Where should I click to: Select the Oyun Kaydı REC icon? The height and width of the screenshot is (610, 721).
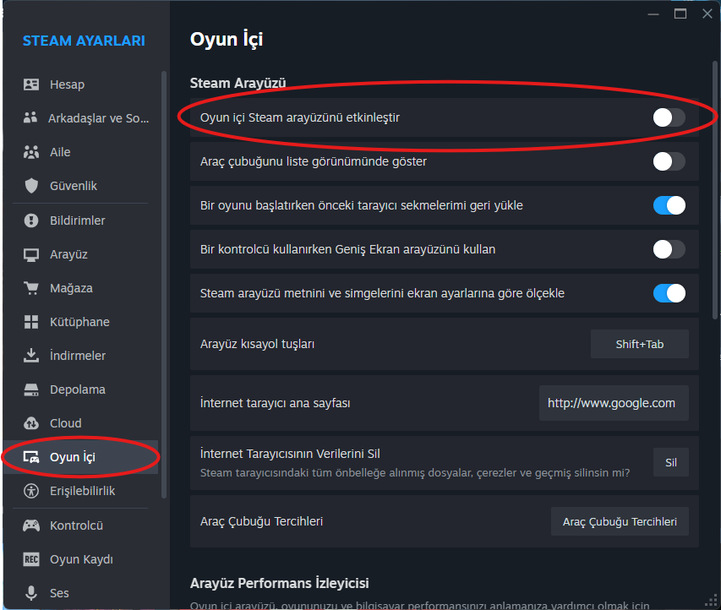(30, 559)
